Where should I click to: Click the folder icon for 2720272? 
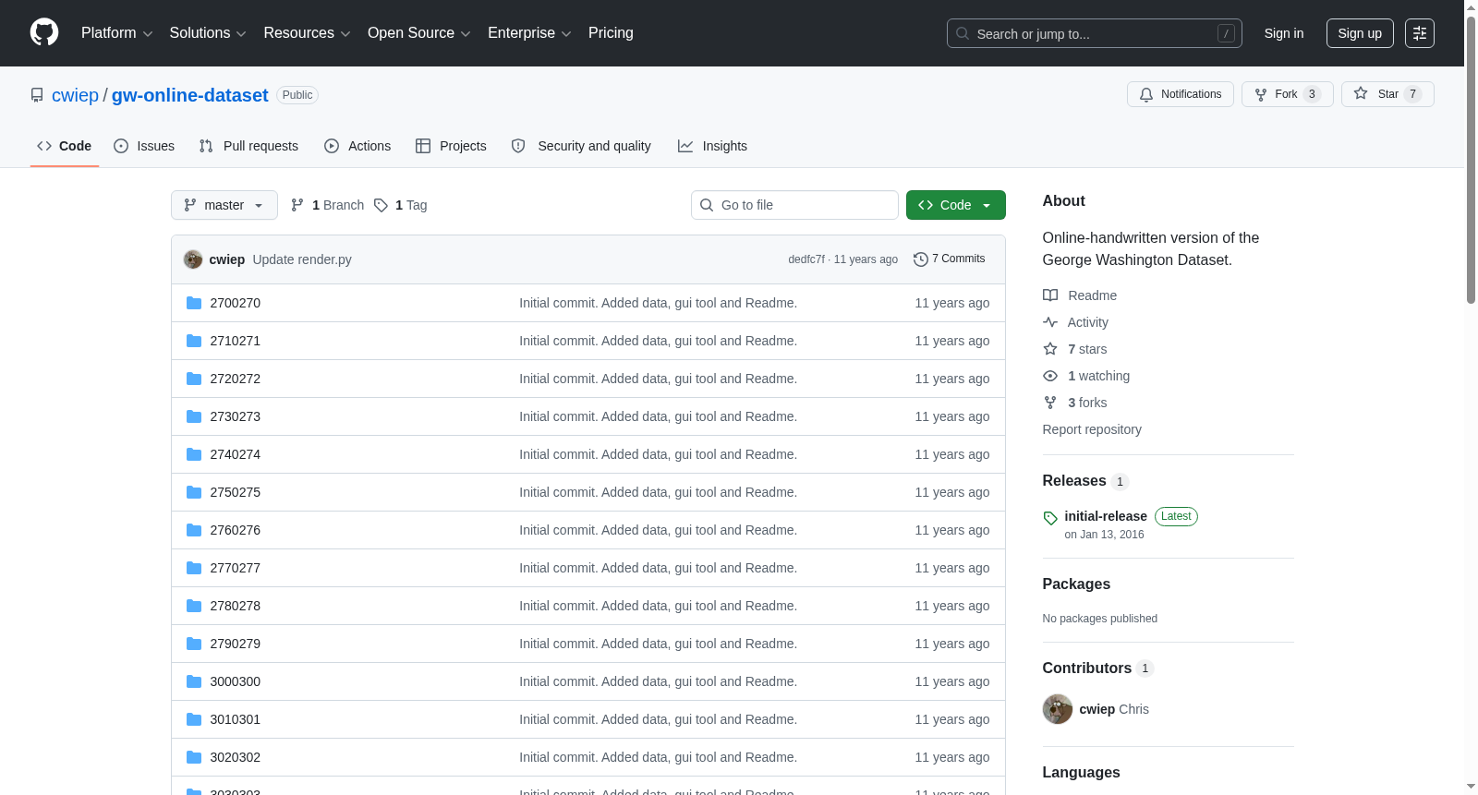194,379
